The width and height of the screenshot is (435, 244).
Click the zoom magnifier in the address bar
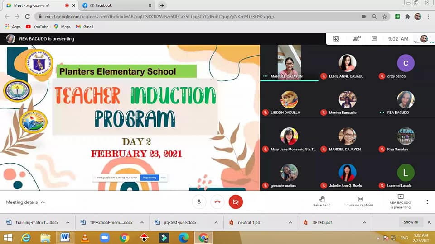(x=374, y=17)
